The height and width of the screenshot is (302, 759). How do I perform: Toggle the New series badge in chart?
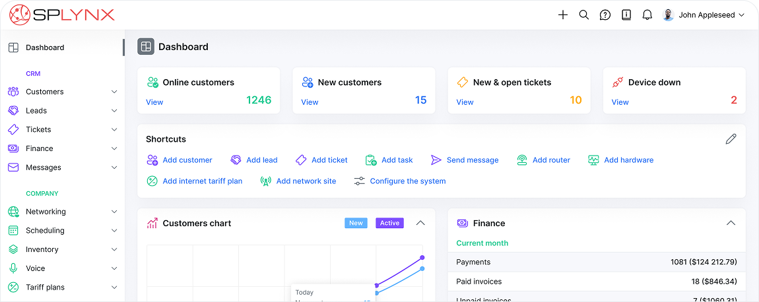356,223
